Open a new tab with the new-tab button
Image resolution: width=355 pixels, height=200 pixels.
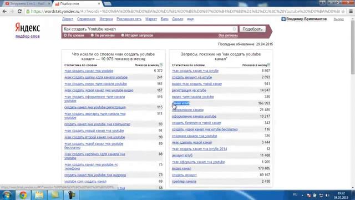pyautogui.click(x=107, y=4)
